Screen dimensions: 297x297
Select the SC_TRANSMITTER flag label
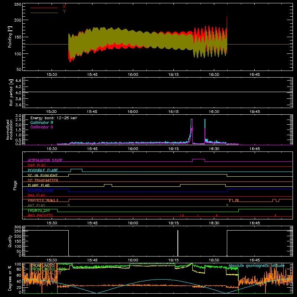pyautogui.click(x=43, y=180)
